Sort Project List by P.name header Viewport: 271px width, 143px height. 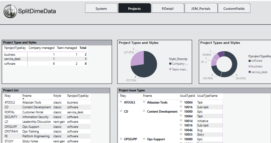click(27, 96)
